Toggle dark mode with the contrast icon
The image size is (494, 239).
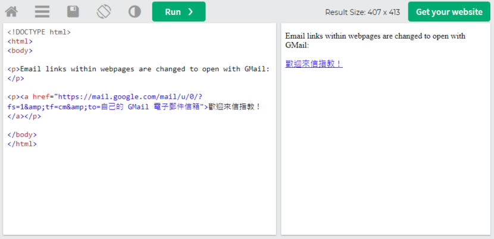135,11
